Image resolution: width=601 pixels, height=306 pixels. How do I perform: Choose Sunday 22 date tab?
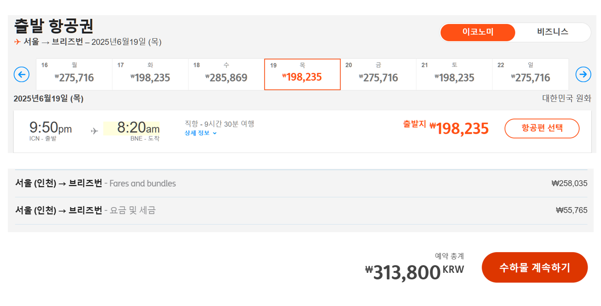[x=530, y=74]
